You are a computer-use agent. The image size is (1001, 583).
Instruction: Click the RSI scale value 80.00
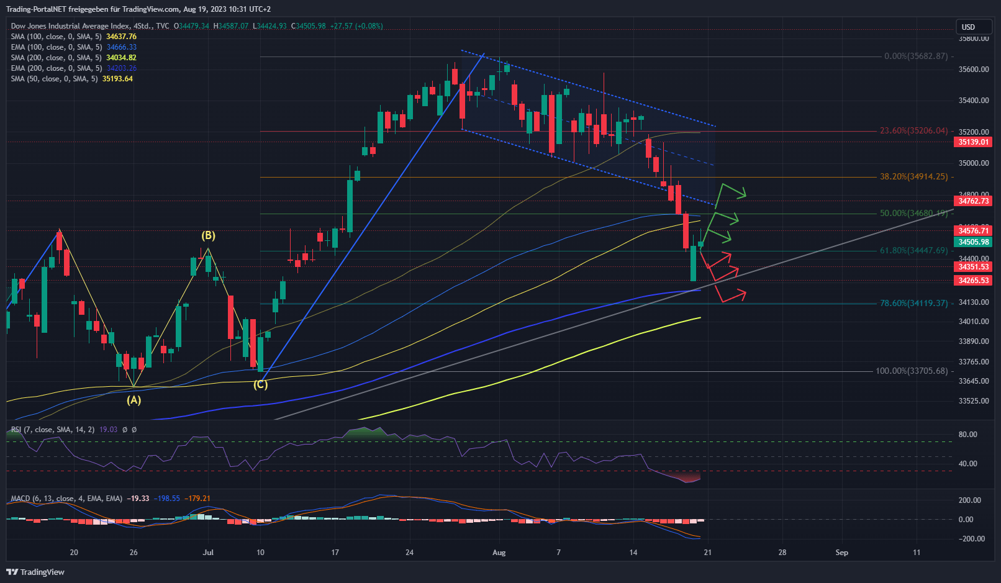pos(967,435)
